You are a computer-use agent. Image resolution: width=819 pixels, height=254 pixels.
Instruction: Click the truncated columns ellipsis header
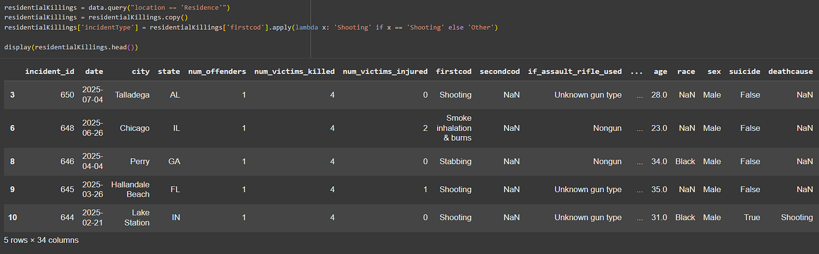point(637,71)
